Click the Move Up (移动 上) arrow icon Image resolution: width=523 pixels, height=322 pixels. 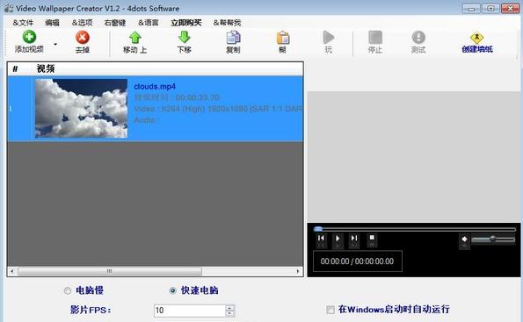click(x=134, y=38)
